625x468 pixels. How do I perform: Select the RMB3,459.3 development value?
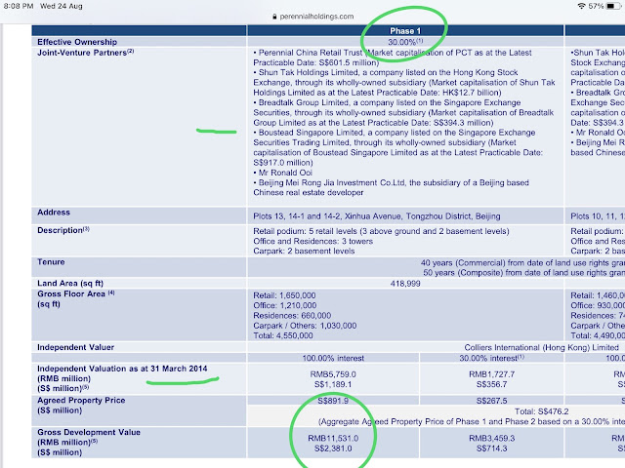[491, 438]
